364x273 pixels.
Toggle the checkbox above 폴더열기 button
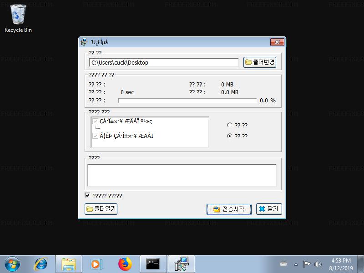pos(88,196)
